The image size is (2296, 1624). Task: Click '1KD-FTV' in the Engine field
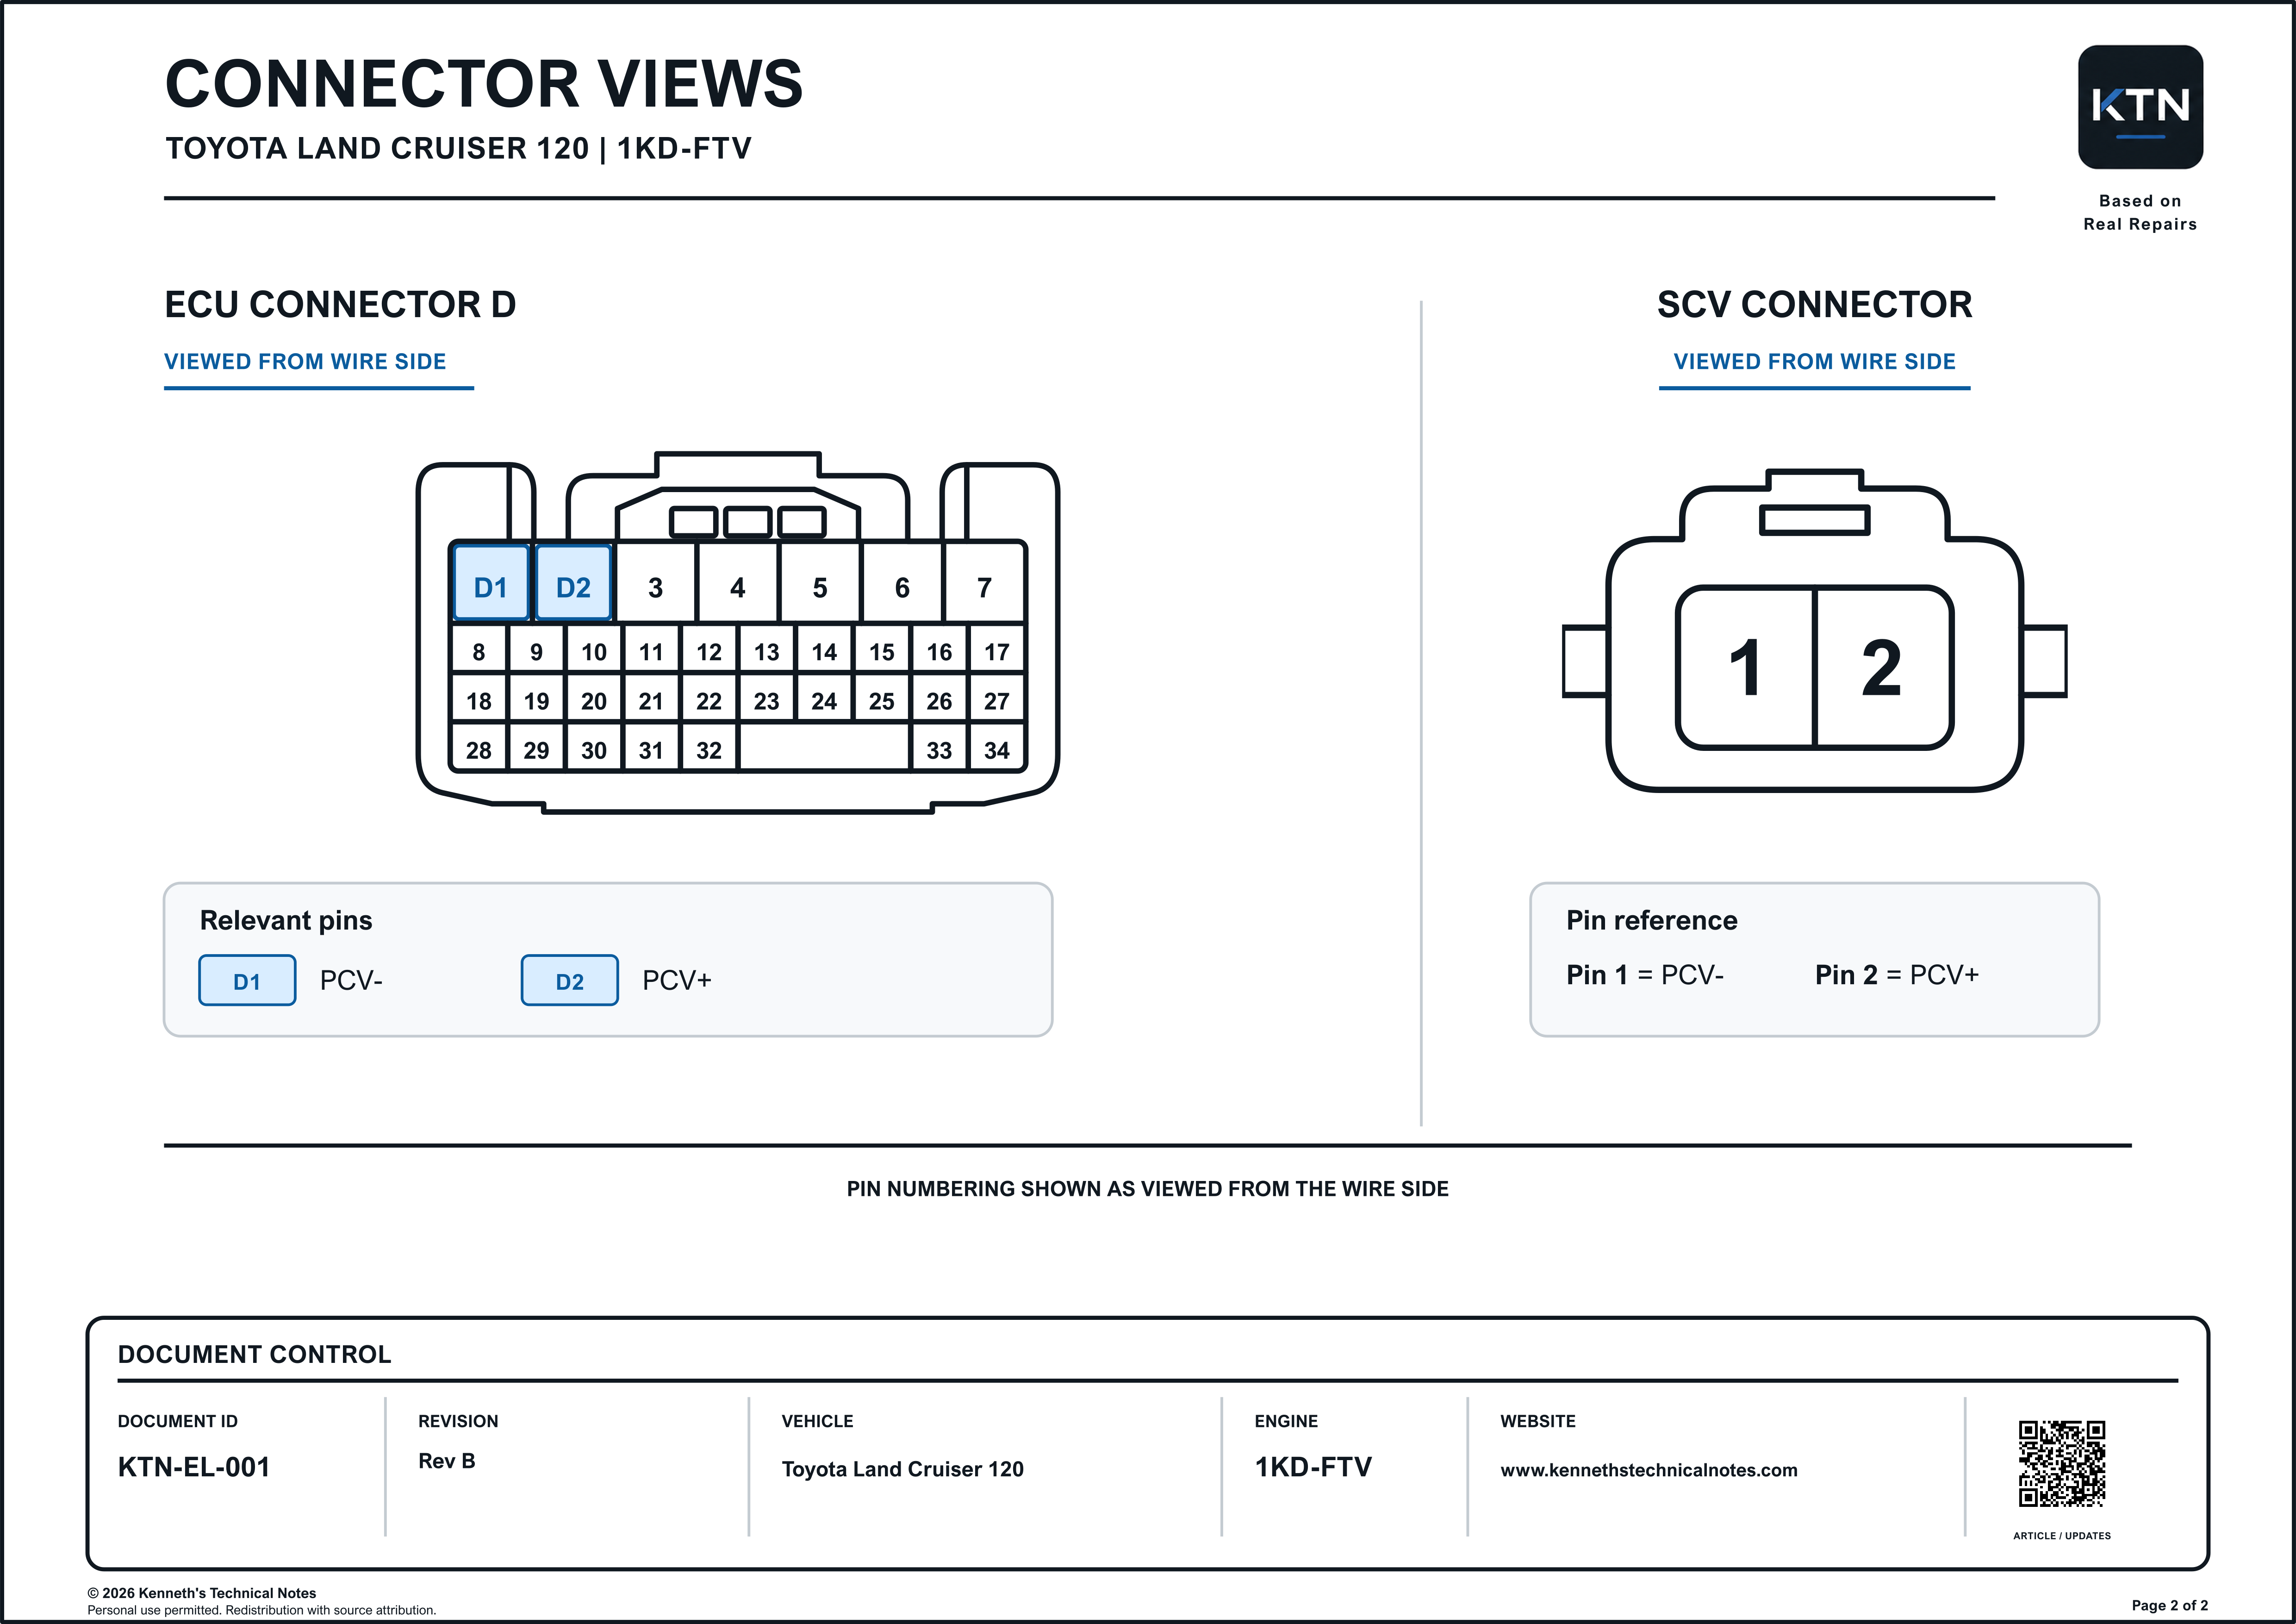(1314, 1467)
